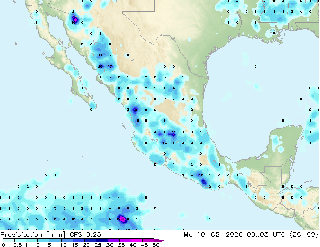This screenshot has height=247, width=320.
Task: Pick the 10–15 mm legend color box
Action: (67, 240)
